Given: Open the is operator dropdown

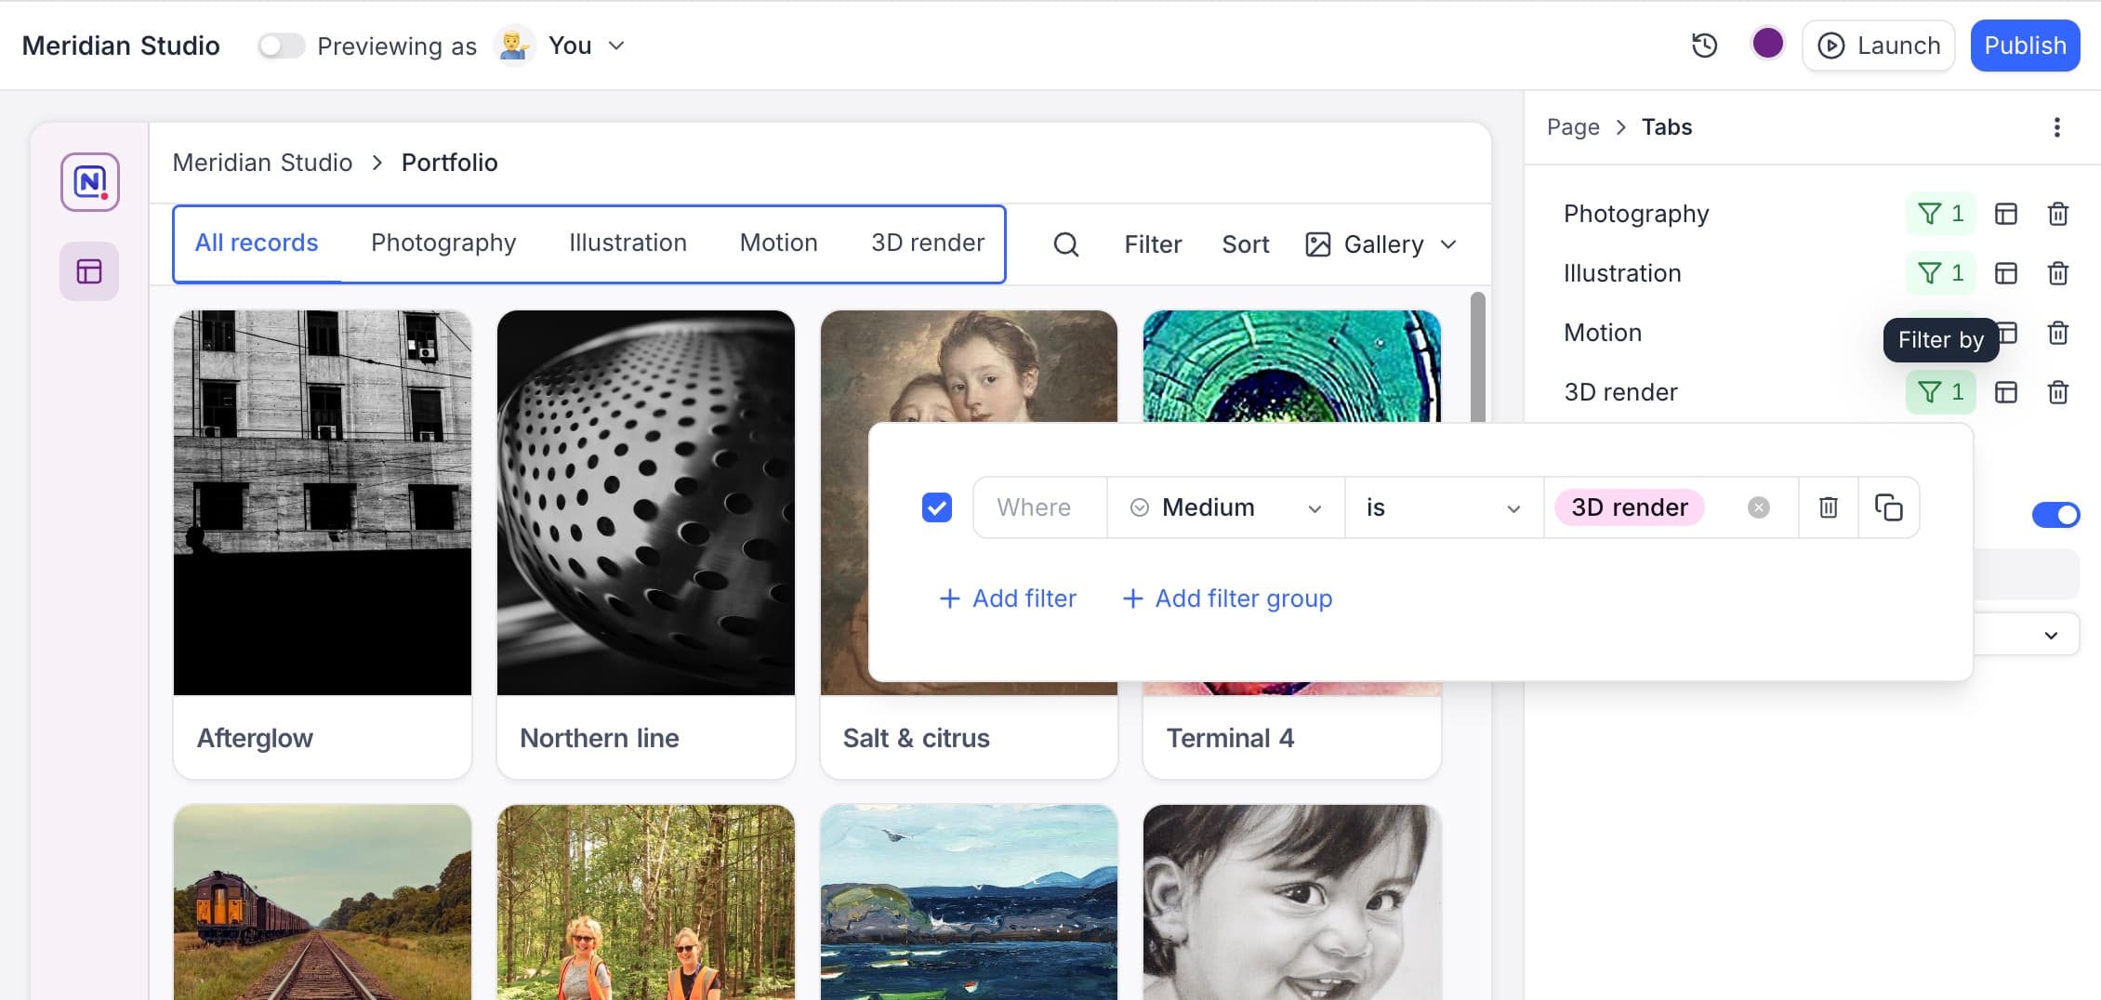Looking at the screenshot, I should (x=1444, y=507).
